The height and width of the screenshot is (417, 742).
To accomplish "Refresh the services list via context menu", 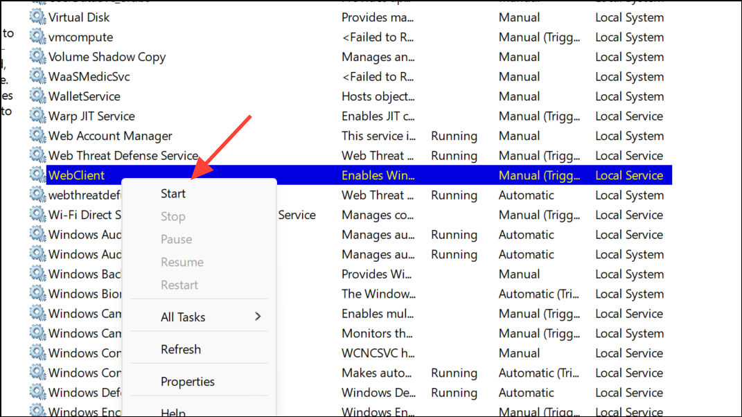I will coord(181,350).
